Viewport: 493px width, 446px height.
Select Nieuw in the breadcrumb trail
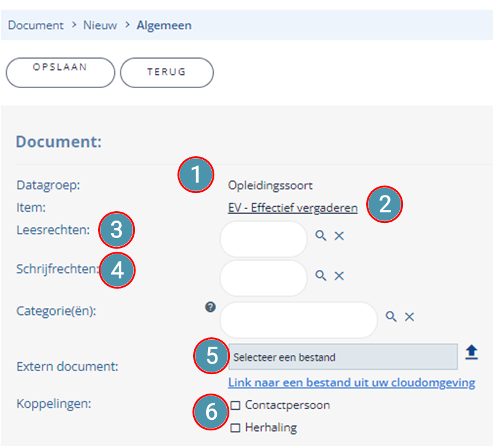tap(100, 25)
